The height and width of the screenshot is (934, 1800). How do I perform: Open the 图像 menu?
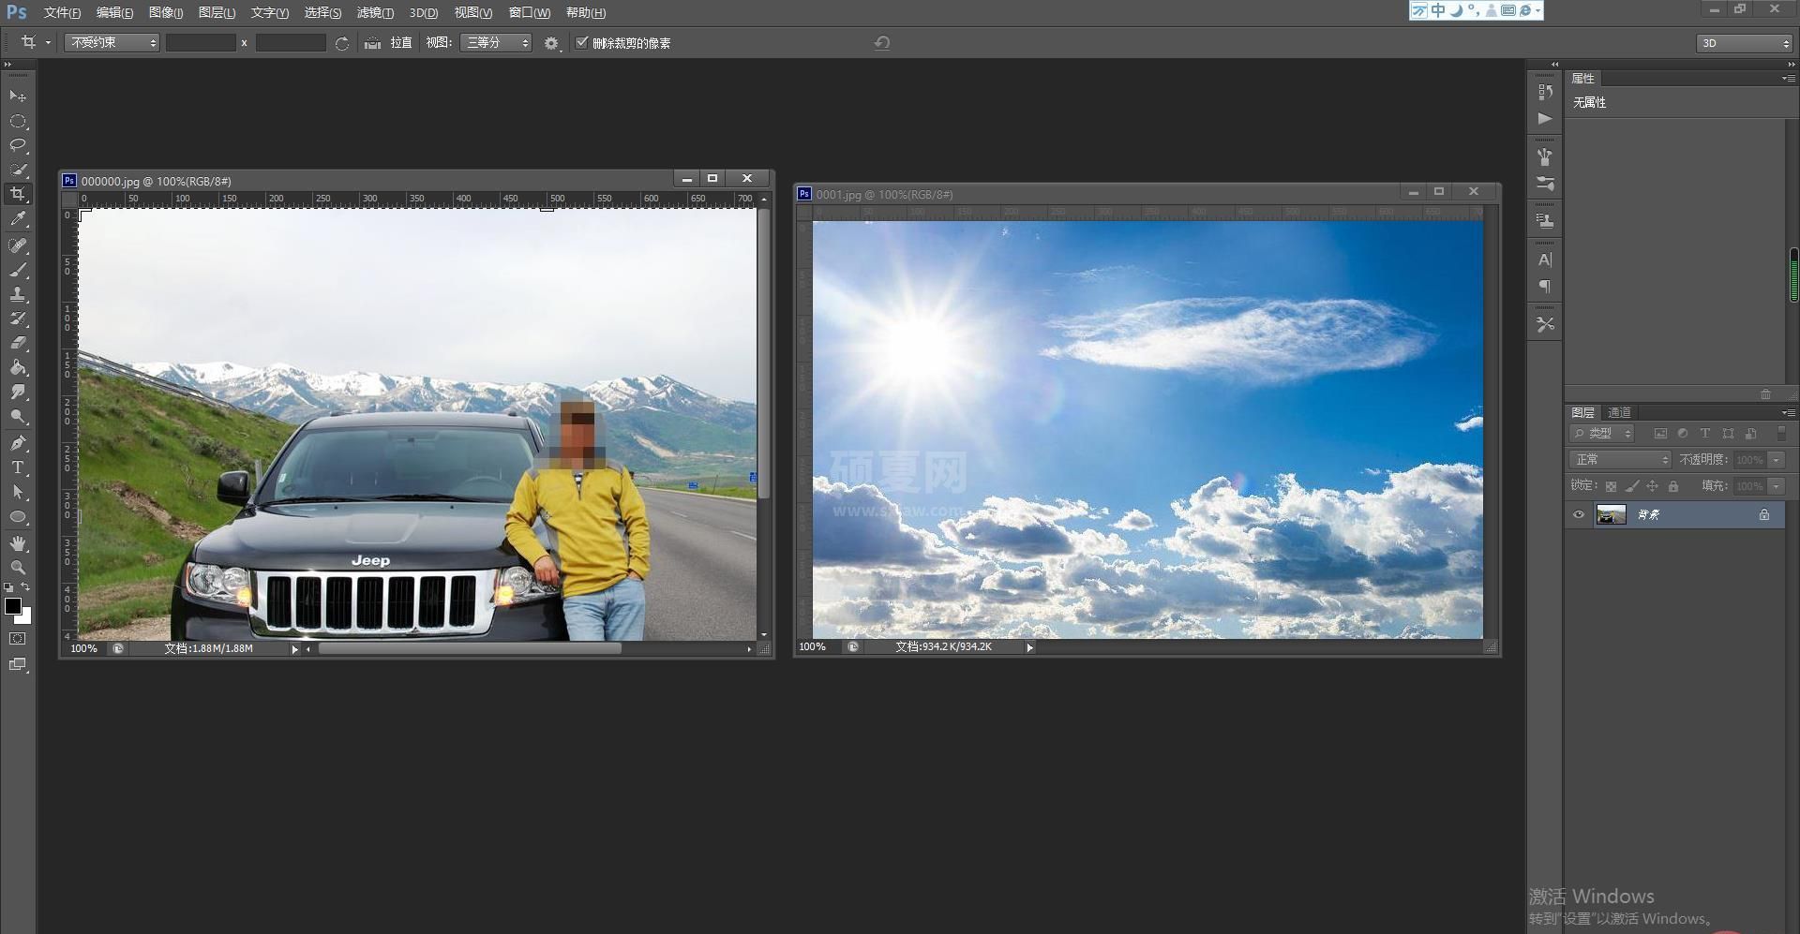tap(166, 13)
